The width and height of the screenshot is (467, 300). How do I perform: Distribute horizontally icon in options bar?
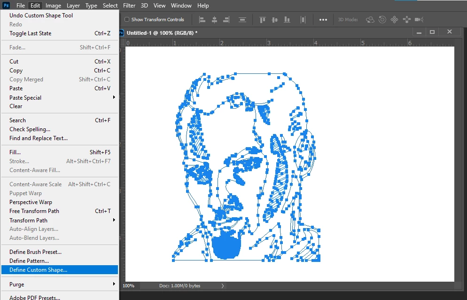pyautogui.click(x=303, y=20)
